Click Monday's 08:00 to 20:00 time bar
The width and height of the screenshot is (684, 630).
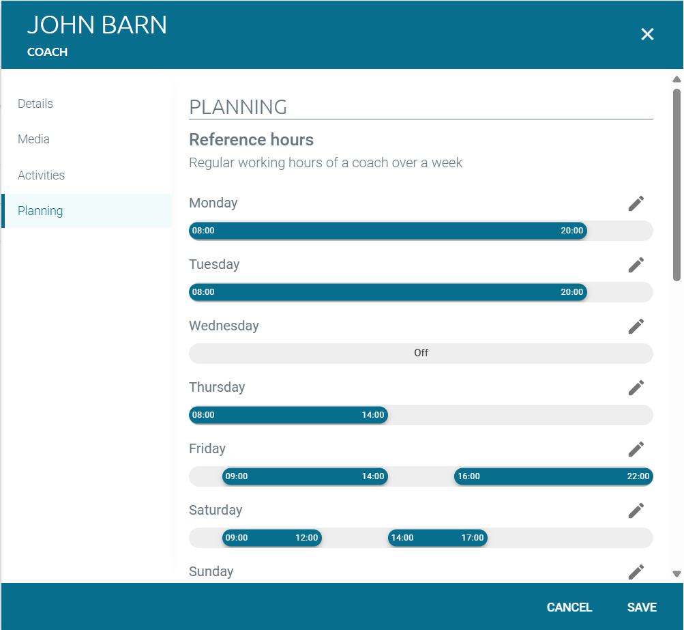(387, 231)
